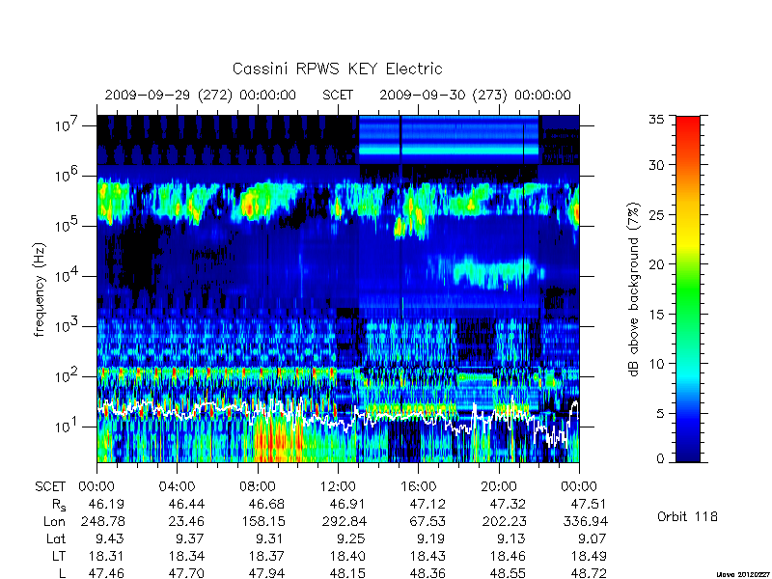Click the Lat value '9.07'
Image resolution: width=772 pixels, height=579 pixels.
point(593,538)
